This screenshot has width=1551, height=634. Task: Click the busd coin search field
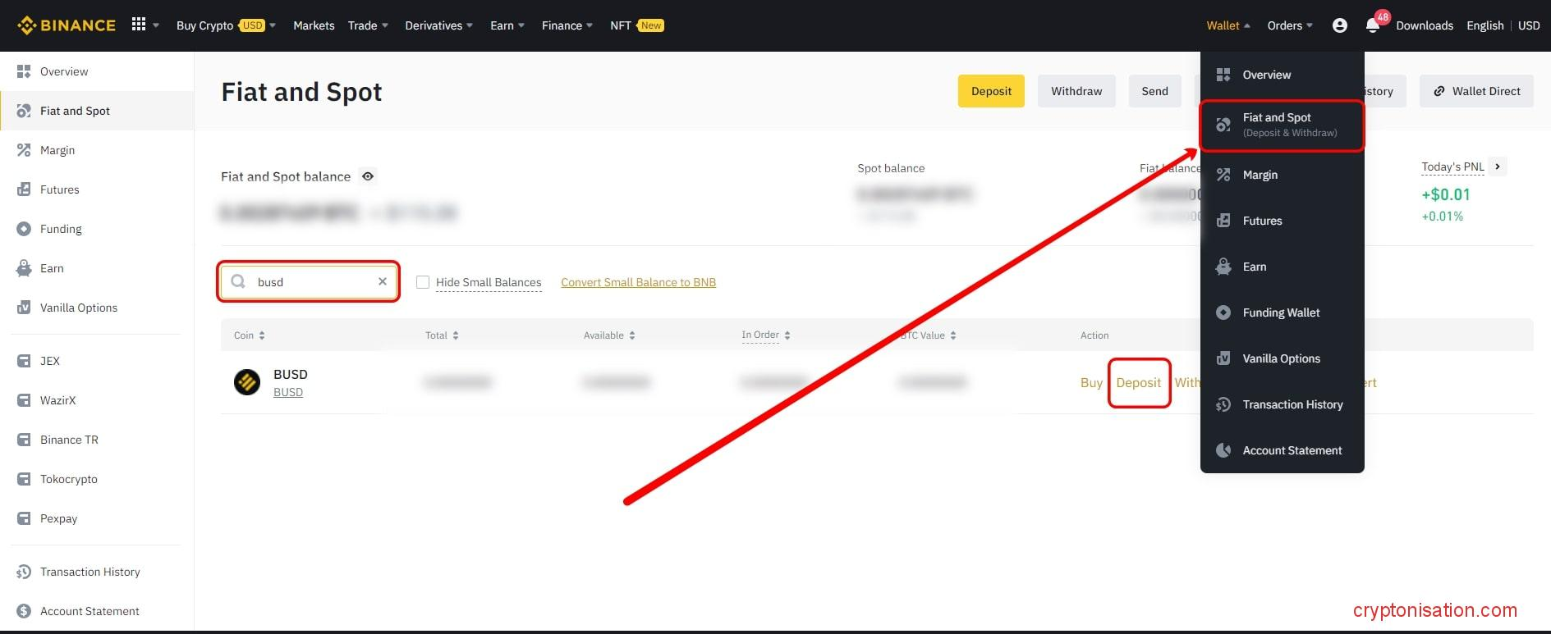click(x=309, y=281)
